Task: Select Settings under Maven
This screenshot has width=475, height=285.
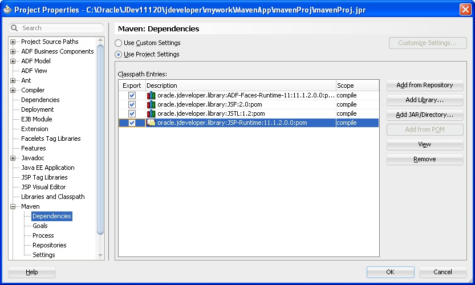Action: pos(43,255)
